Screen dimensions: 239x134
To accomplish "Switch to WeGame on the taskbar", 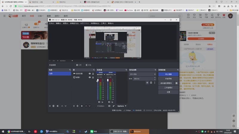I will tap(139, 131).
